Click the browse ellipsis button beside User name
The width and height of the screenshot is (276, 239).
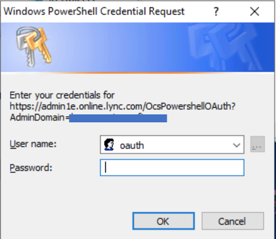pyautogui.click(x=257, y=144)
